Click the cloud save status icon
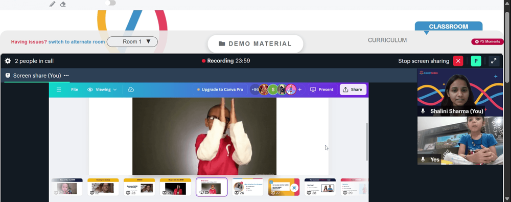This screenshot has width=511, height=202. coord(131,89)
